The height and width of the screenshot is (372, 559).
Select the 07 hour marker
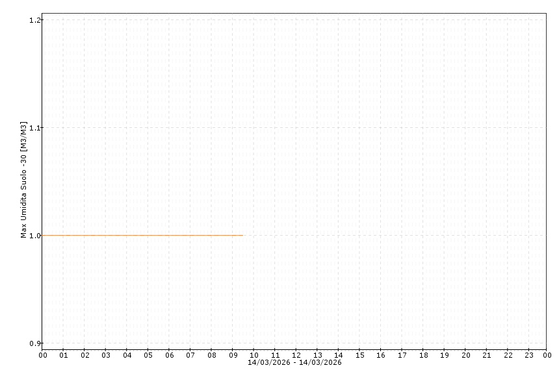tap(190, 355)
